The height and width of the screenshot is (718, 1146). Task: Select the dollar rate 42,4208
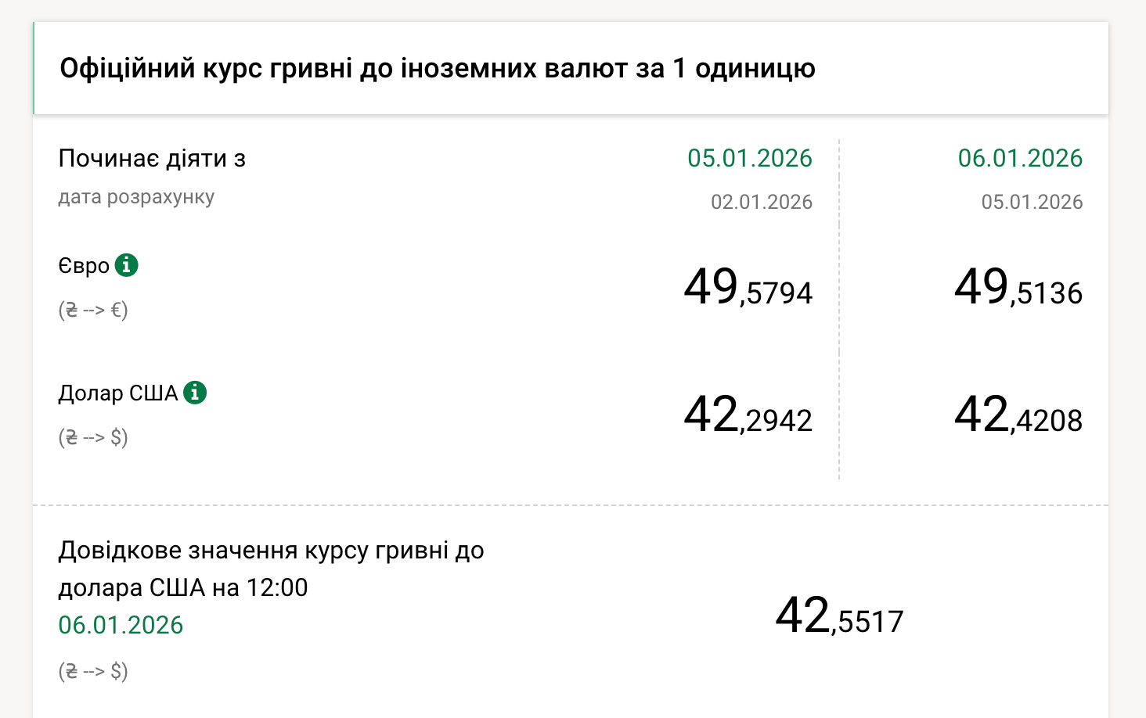coord(1018,415)
